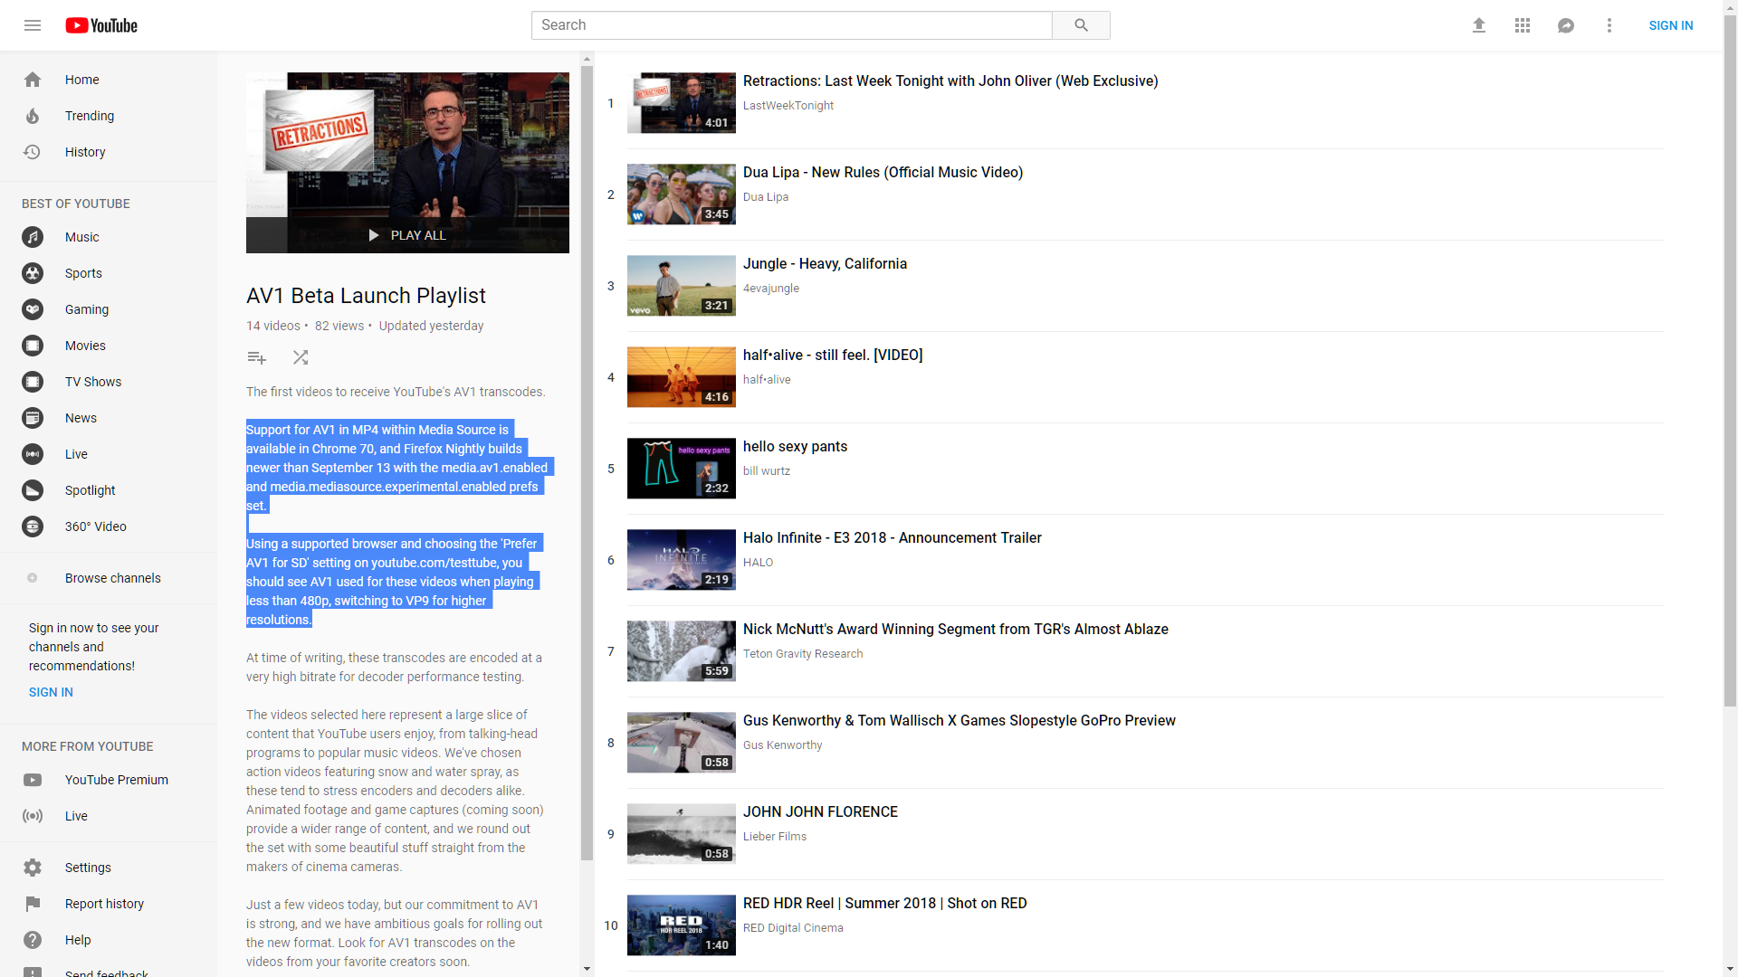Click AV1 Beta Launch Playlist title
This screenshot has height=977, width=1738.
point(366,296)
